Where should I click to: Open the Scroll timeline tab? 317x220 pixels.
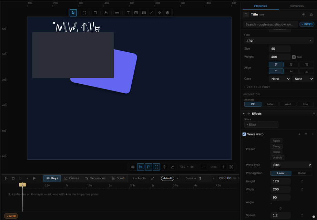click(118, 178)
